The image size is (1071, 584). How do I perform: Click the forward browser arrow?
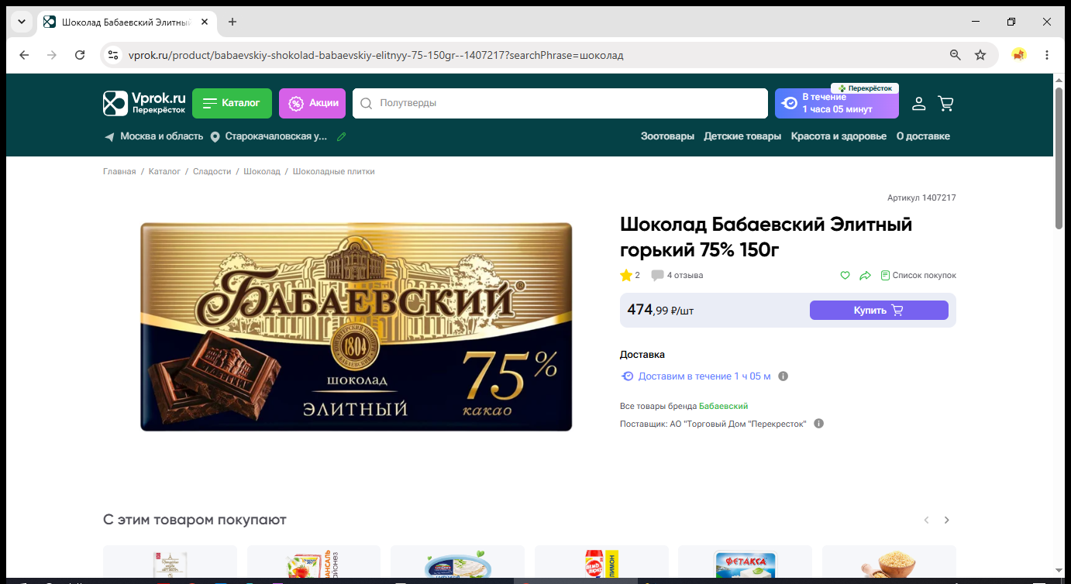tap(52, 55)
